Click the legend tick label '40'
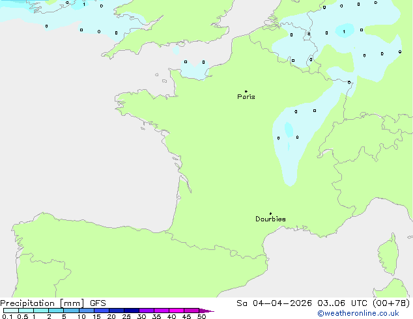The image size is (413, 319). pos(171,316)
